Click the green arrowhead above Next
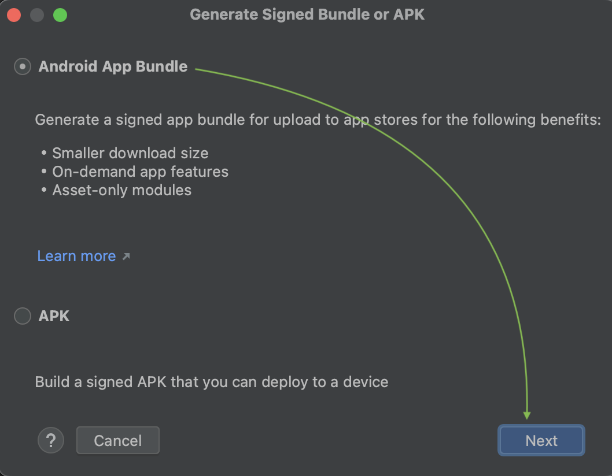The width and height of the screenshot is (612, 476). 527,414
